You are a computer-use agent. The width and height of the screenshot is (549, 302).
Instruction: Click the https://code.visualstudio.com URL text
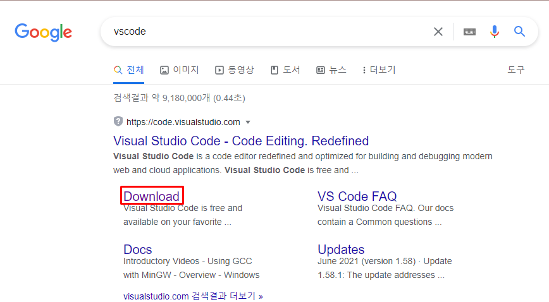pos(183,122)
